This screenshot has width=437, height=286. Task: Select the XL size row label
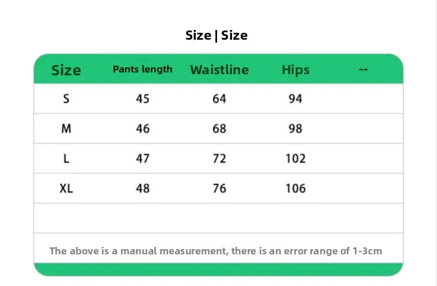pos(66,189)
